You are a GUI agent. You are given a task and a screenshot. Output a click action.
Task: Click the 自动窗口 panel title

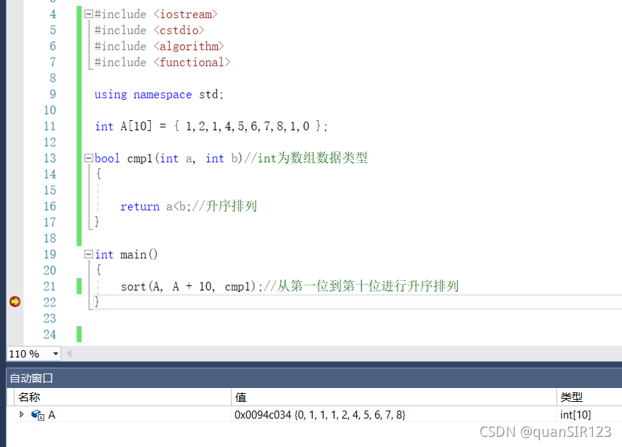[x=31, y=378]
